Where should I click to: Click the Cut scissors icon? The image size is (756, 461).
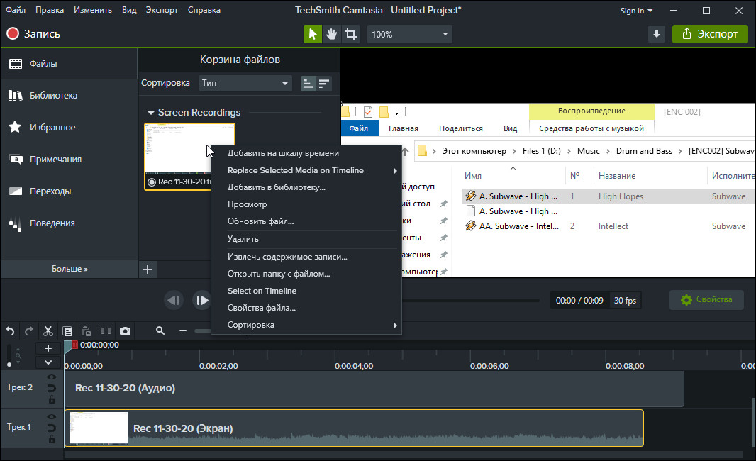coord(48,331)
